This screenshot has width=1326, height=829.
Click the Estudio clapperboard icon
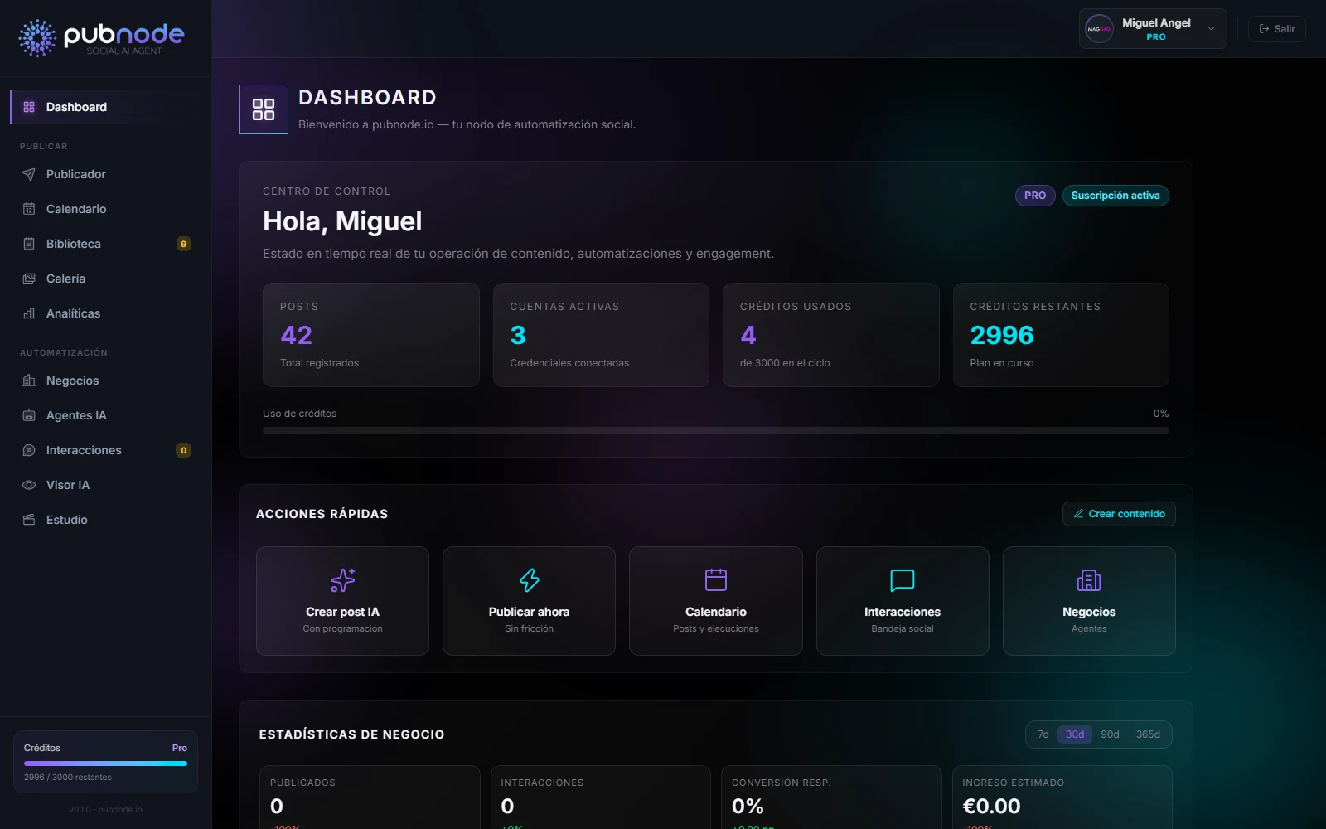29,520
